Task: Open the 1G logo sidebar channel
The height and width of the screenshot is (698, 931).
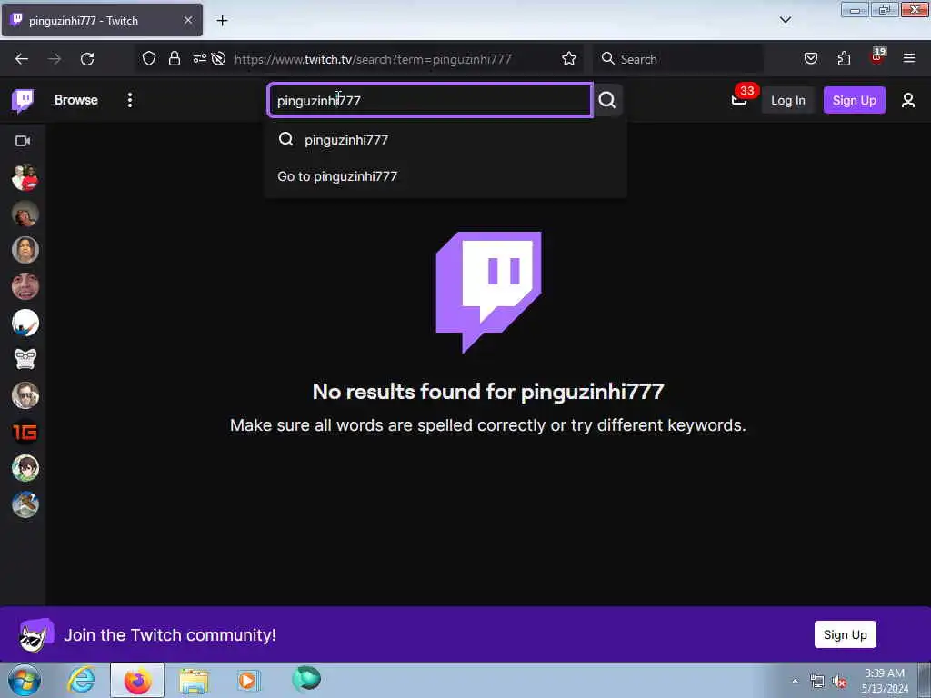Action: [25, 432]
